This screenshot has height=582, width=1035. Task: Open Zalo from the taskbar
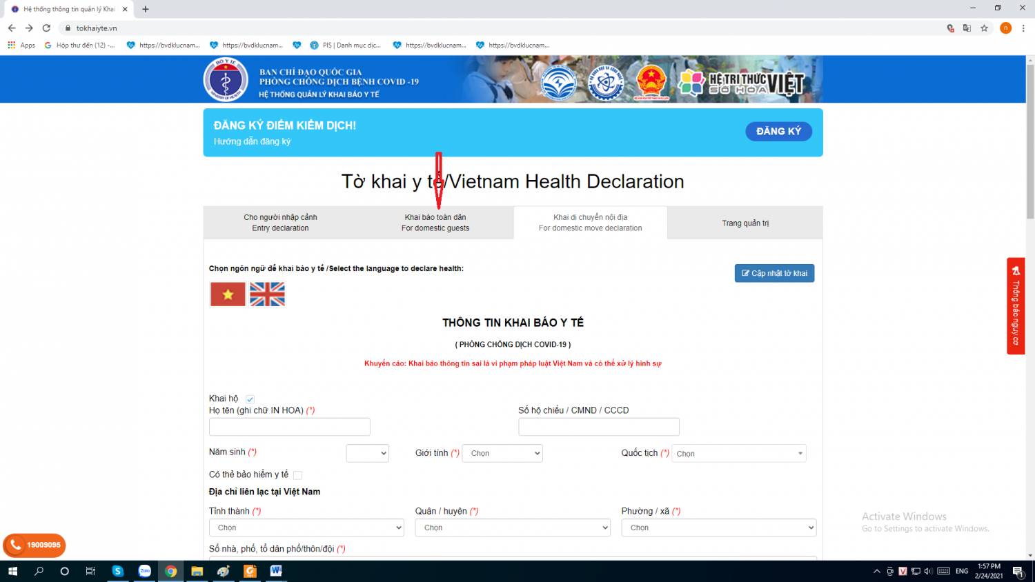pos(144,571)
